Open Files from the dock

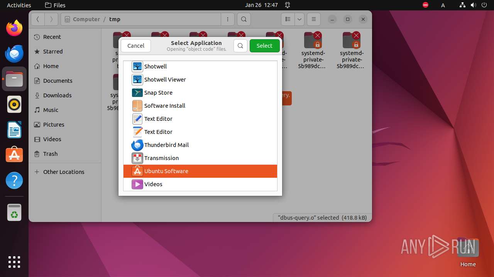pyautogui.click(x=14, y=79)
